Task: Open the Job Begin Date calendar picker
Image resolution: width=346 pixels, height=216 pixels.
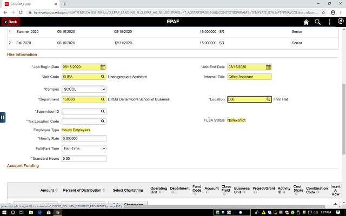Action: [x=103, y=67]
